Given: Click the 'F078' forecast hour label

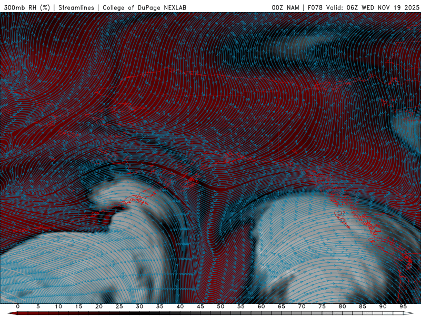Looking at the screenshot, I should click(315, 7).
